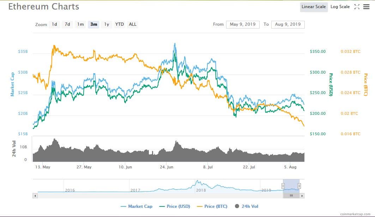This screenshot has height=217, width=375.
Task: Click the navigator scrollbar left arrow
Action: (35, 195)
